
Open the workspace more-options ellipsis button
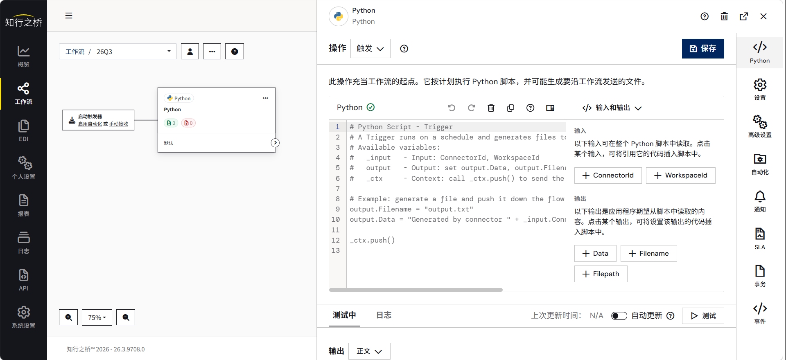(212, 52)
